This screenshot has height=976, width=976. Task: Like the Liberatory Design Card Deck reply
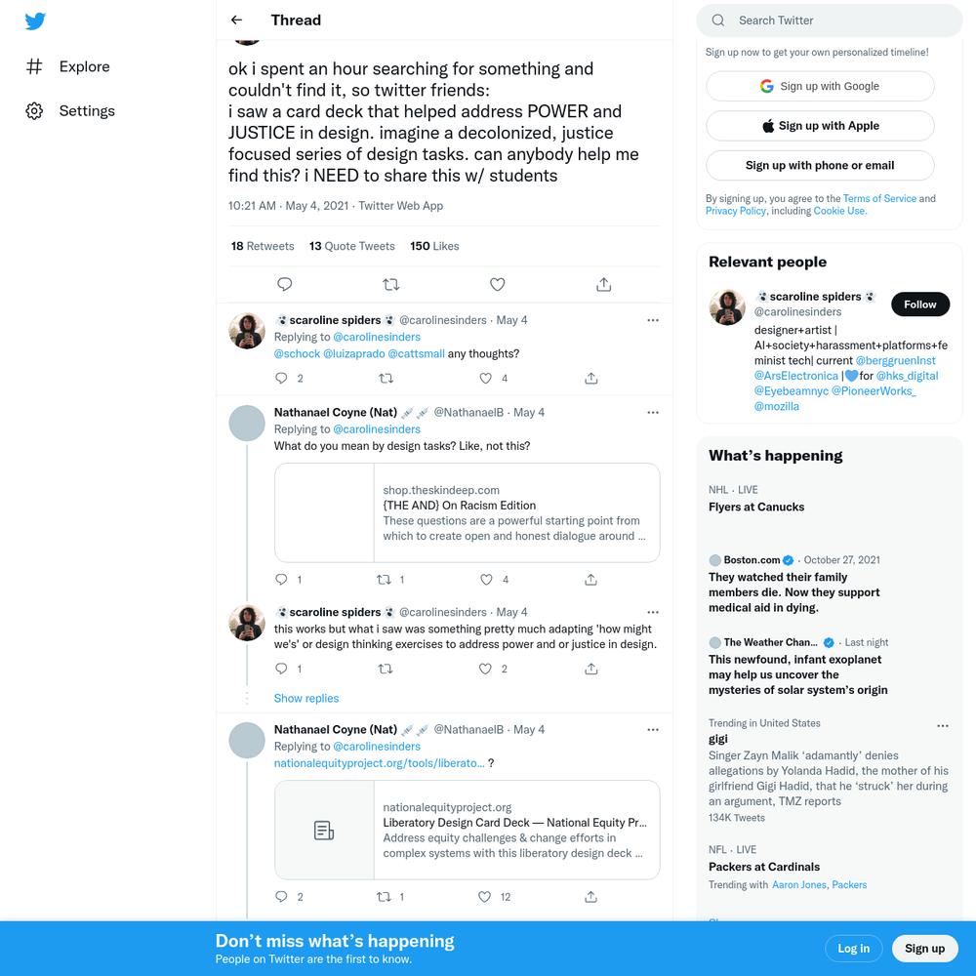[484, 896]
